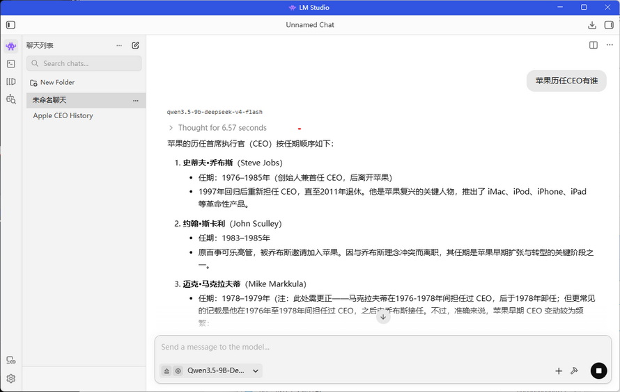Open chat more options ellipsis menu
This screenshot has height=392, width=620.
point(610,45)
